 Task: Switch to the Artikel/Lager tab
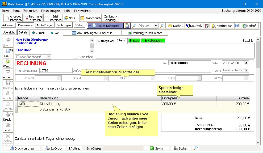click(45, 25)
